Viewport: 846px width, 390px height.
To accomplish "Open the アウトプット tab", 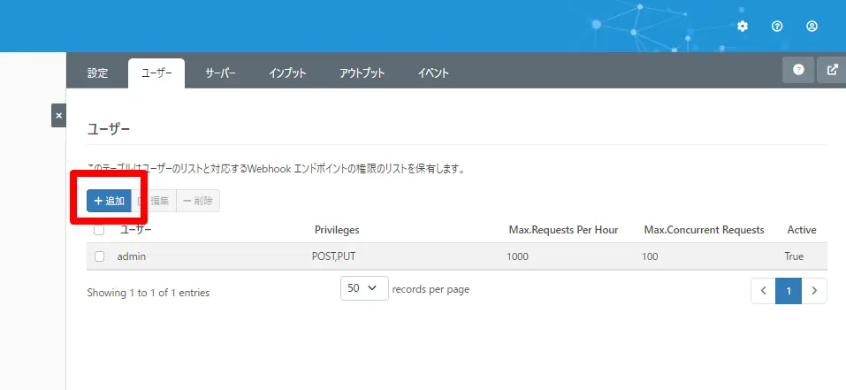I will 362,73.
